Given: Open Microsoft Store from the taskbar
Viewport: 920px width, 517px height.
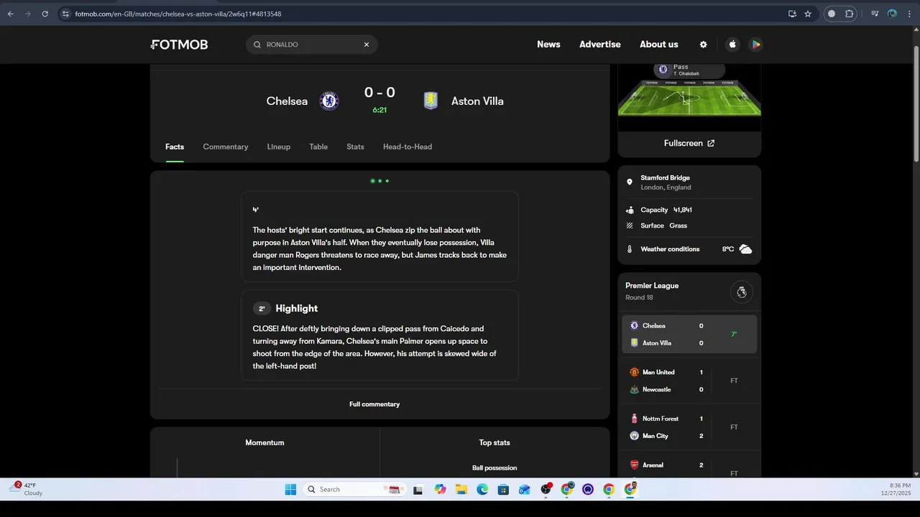Looking at the screenshot, I should (x=503, y=490).
